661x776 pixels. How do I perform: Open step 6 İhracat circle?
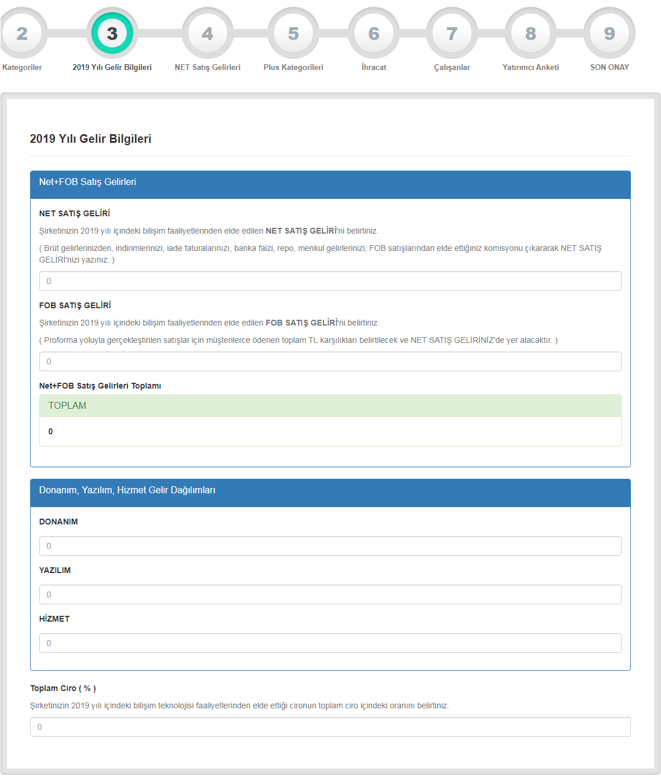click(x=374, y=34)
